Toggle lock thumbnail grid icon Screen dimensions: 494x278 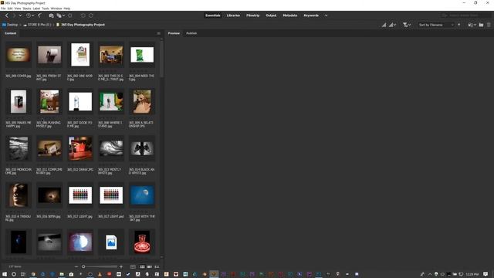133,266
